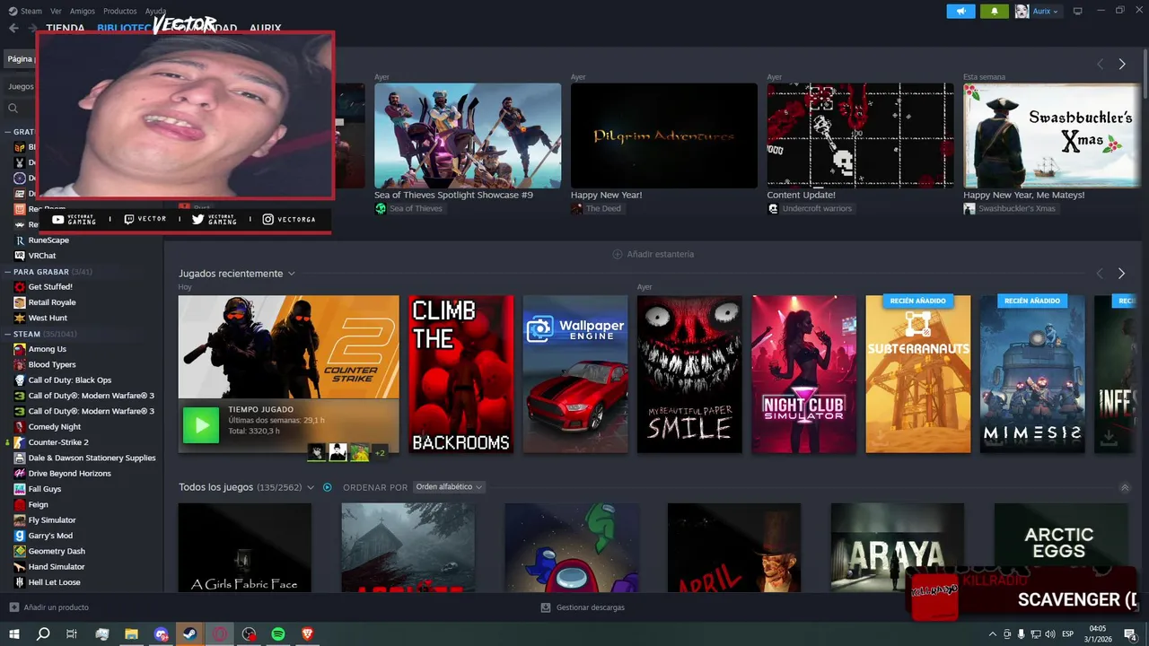
Task: Collapse STEAM collection in sidebar
Action: (7, 334)
